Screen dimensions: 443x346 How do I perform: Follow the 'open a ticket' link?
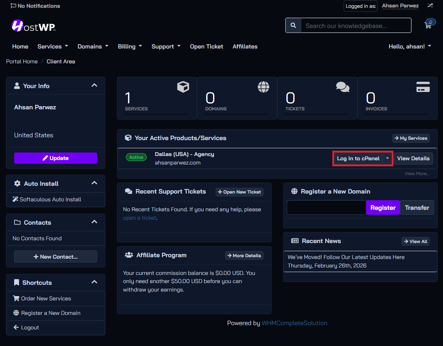tap(139, 218)
